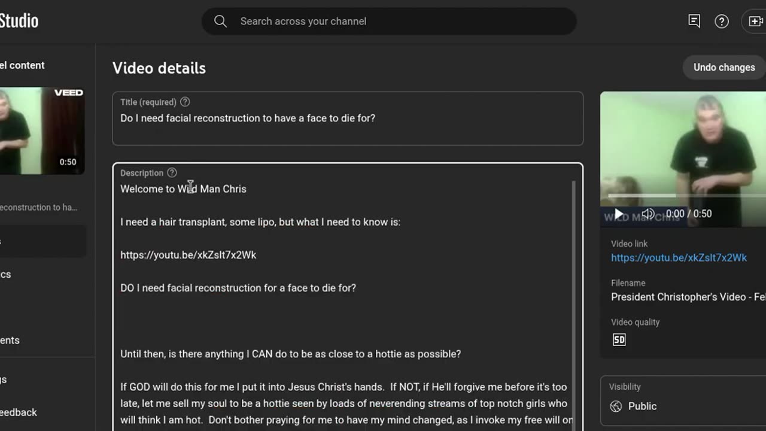Click the Create video camera icon
Screen dimensions: 766x431
tap(756, 22)
